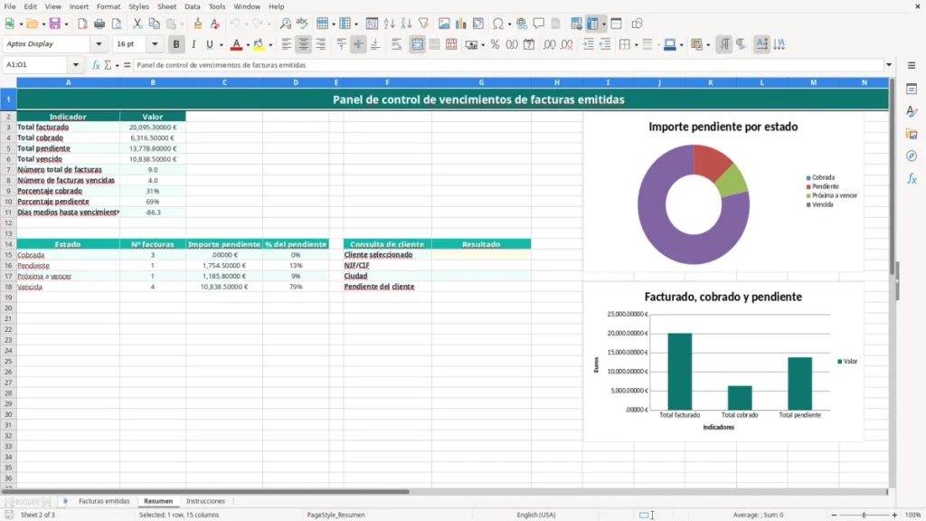Insert a hyperlink
Image resolution: width=926 pixels, height=521 pixels.
pyautogui.click(x=522, y=24)
